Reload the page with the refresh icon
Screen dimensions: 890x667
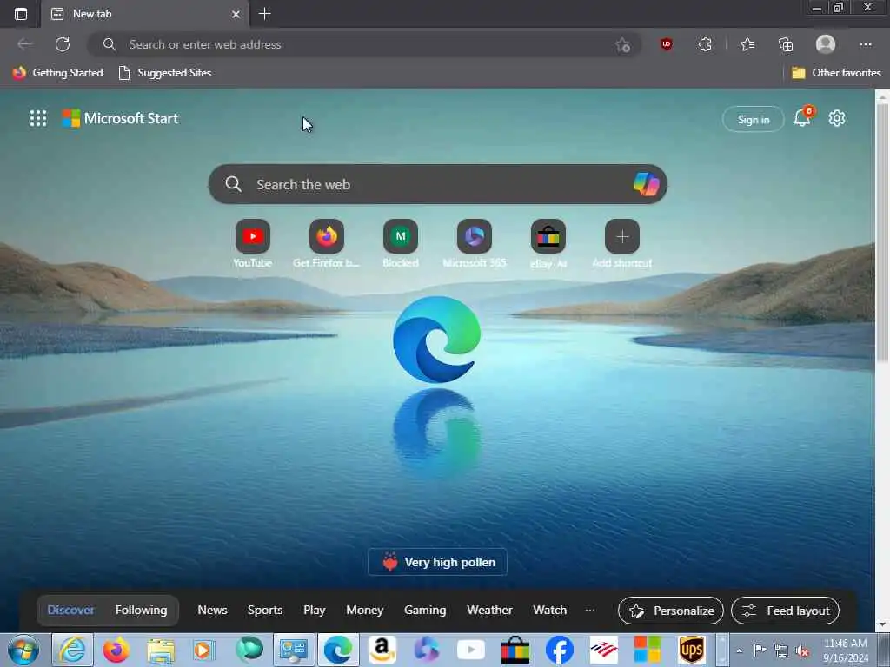[63, 44]
